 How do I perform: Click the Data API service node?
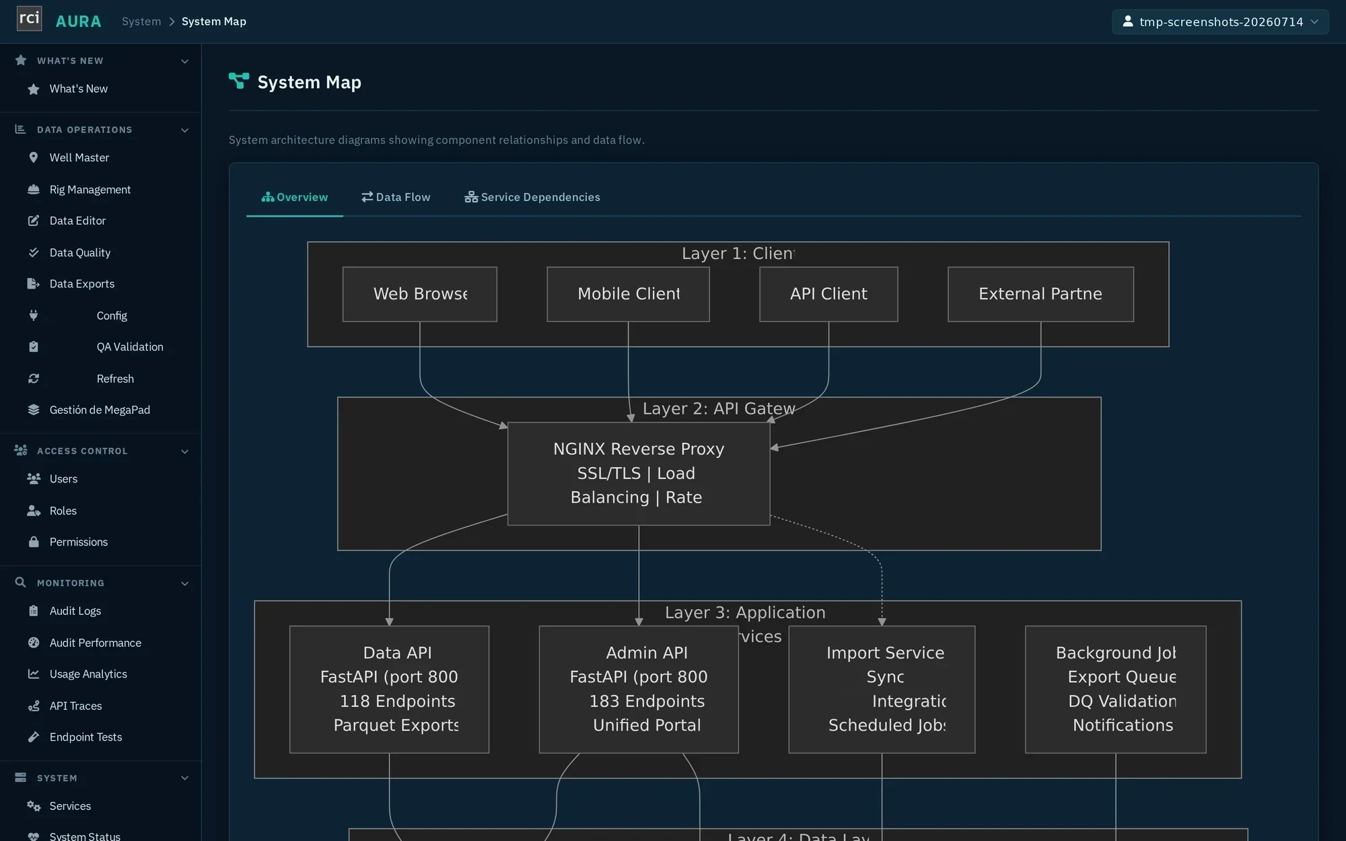389,690
